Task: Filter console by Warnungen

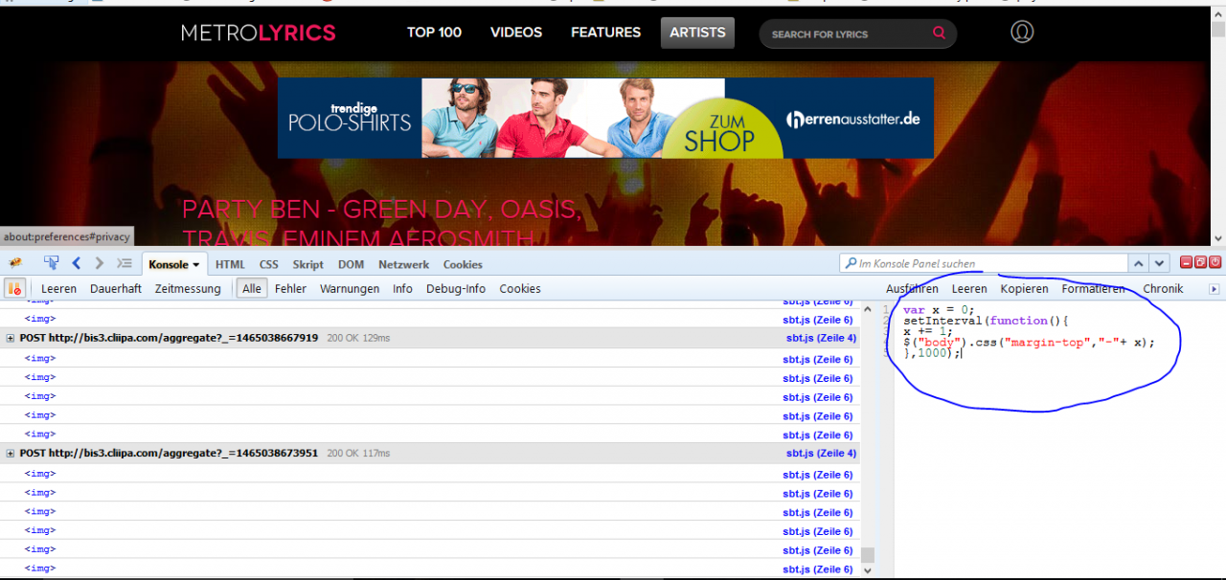Action: pos(350,288)
